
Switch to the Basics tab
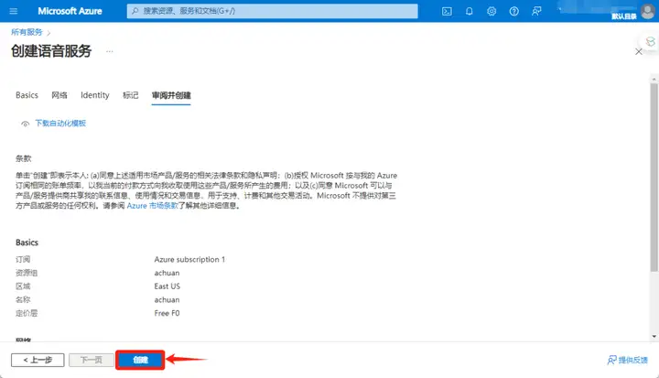pyautogui.click(x=27, y=95)
